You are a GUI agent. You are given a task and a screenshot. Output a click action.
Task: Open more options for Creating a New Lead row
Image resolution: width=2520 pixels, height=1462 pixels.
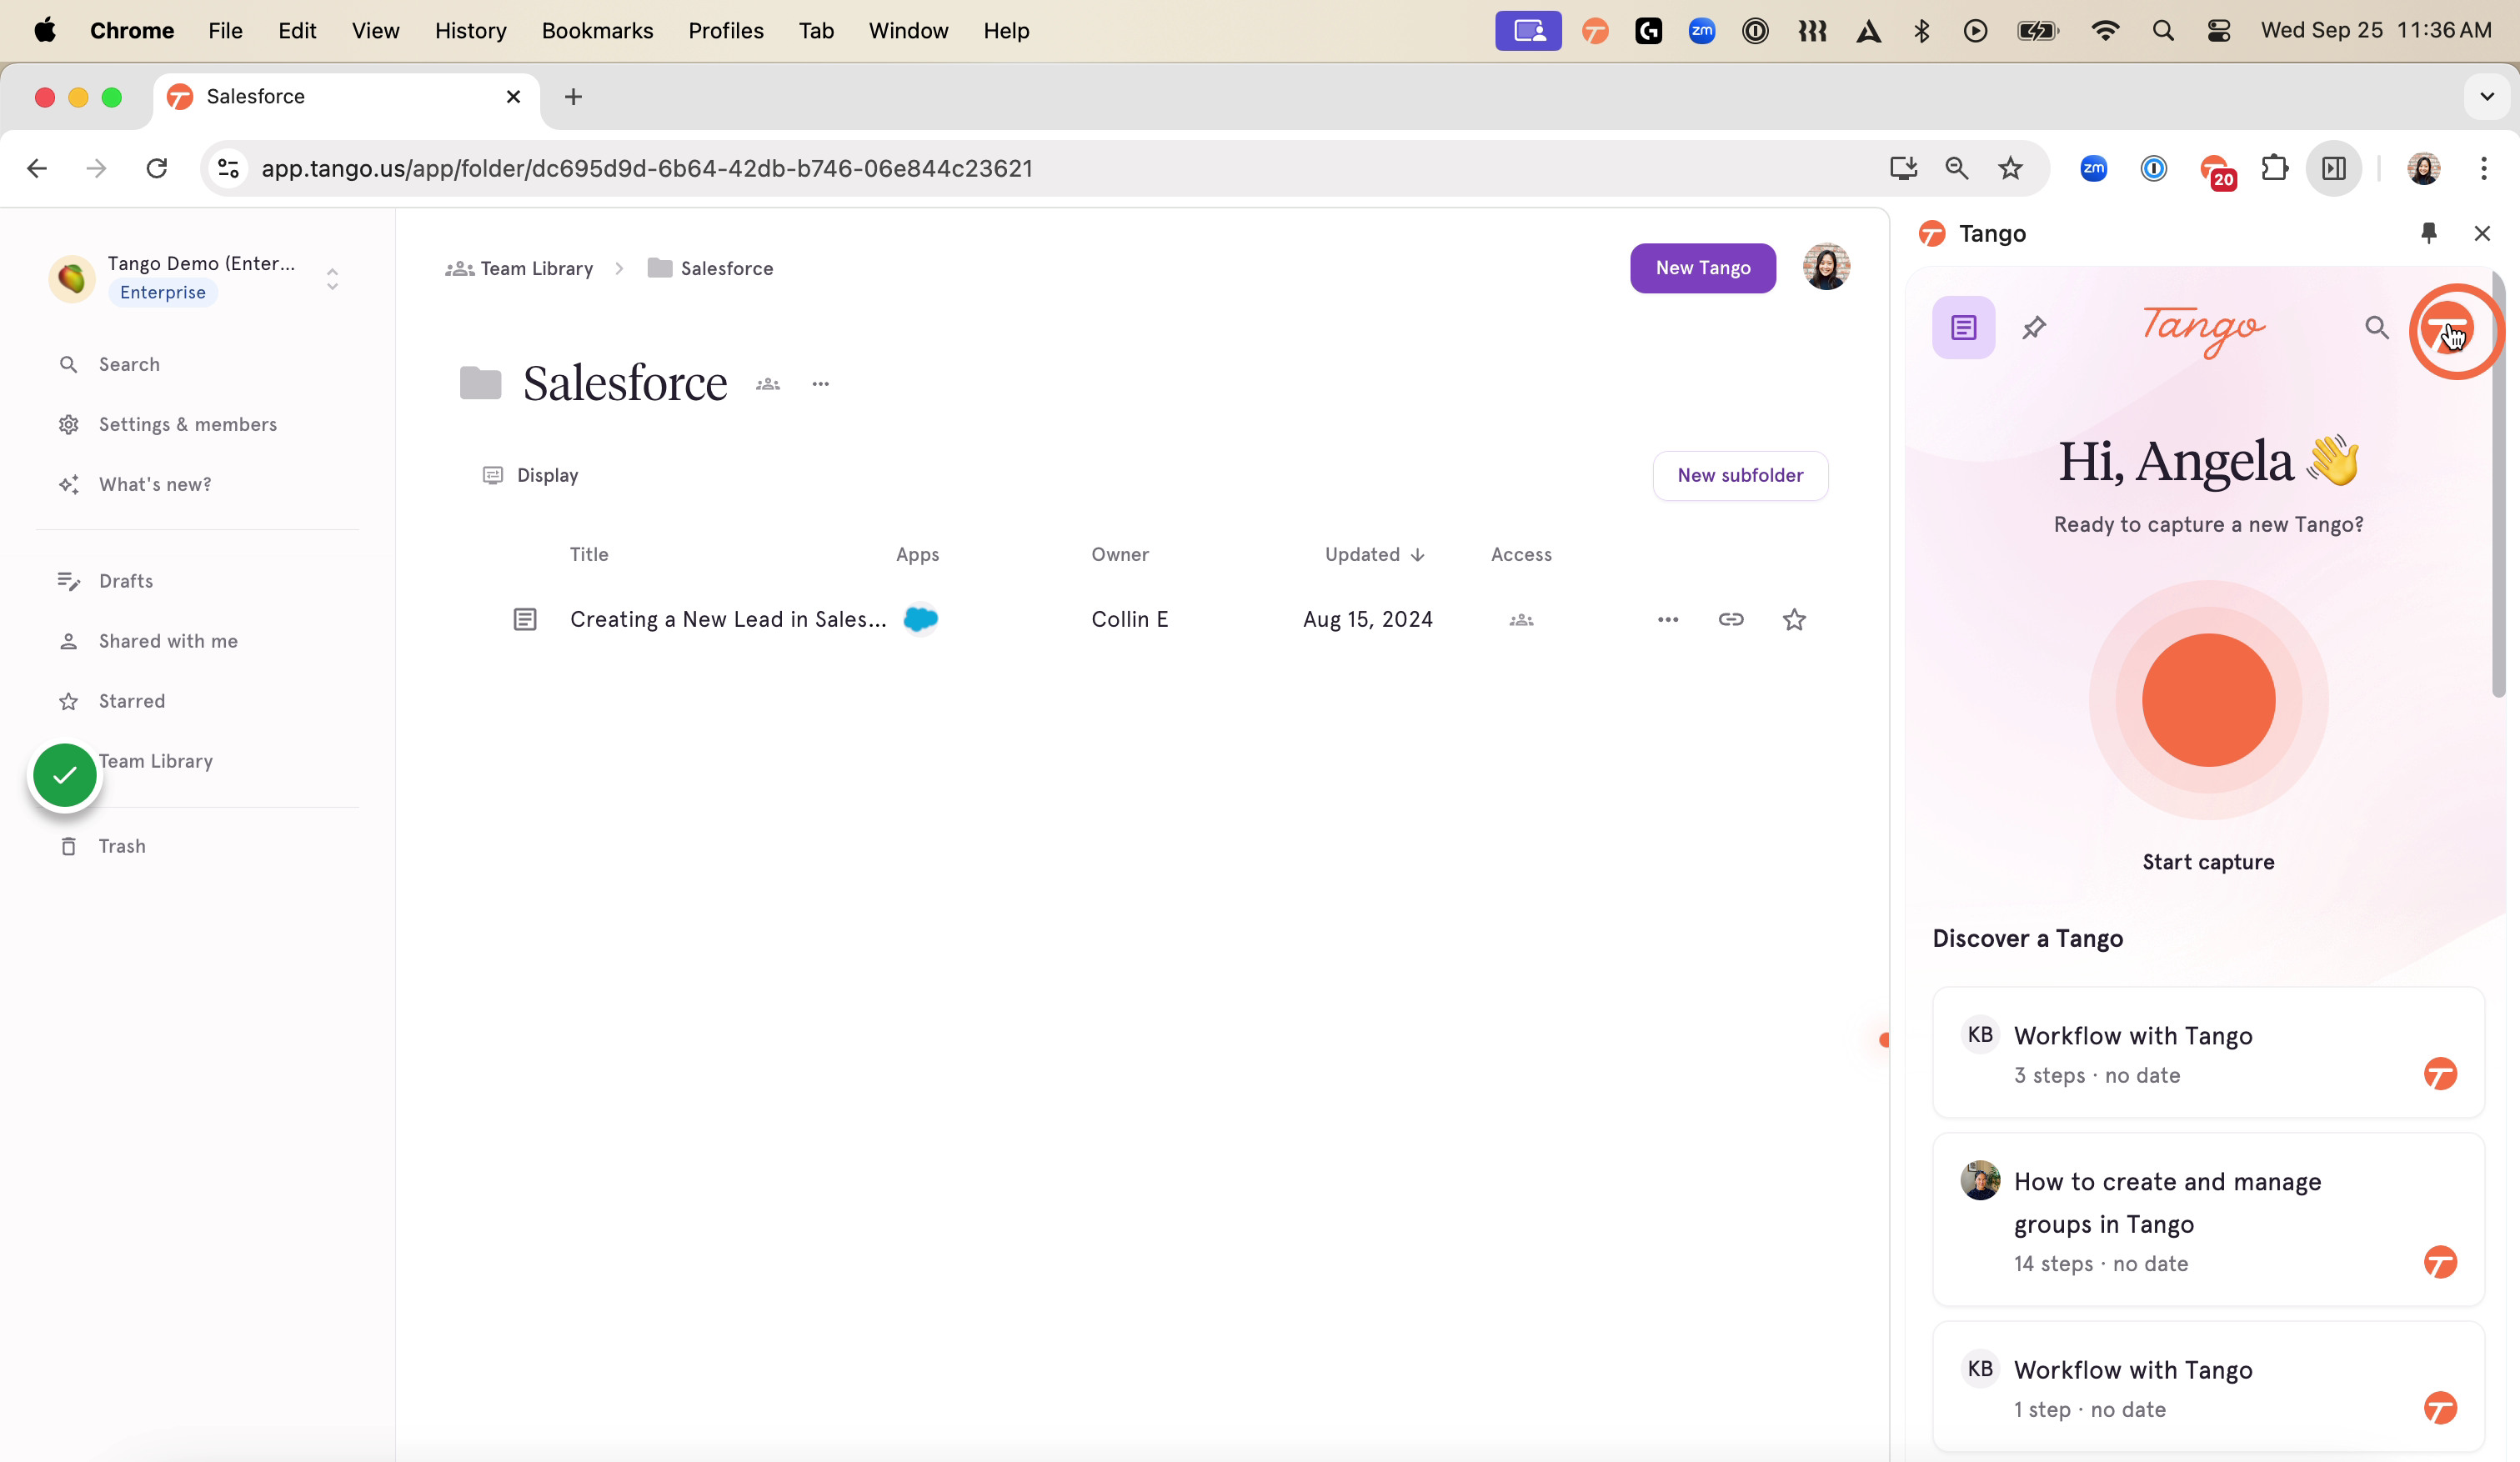click(1668, 619)
